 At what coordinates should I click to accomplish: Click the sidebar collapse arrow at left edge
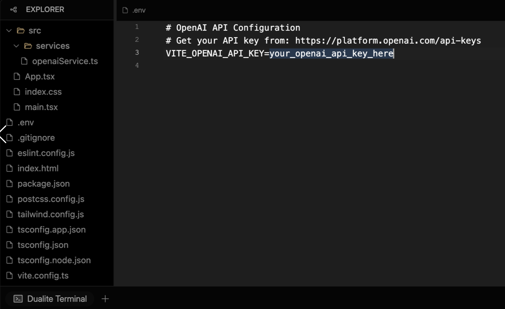point(3,134)
